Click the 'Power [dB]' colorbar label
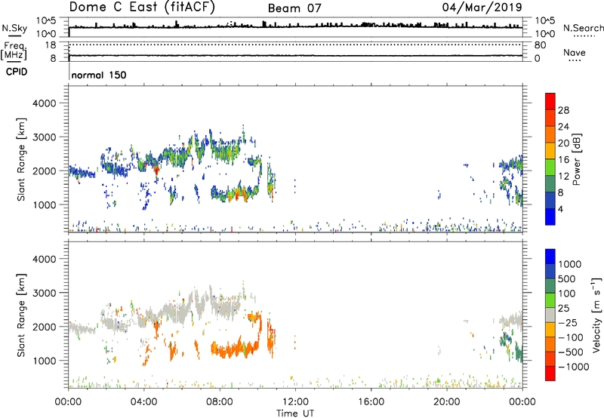Viewport: 604px width, 418px height. pyautogui.click(x=576, y=159)
